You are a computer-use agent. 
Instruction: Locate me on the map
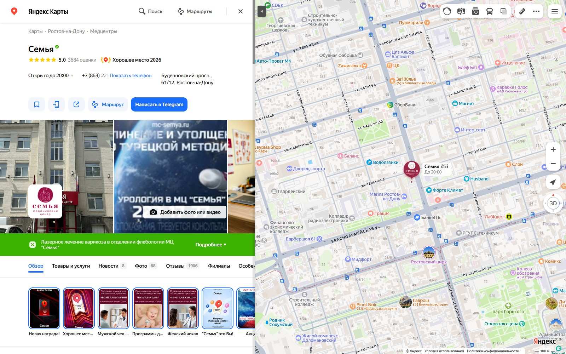click(553, 182)
